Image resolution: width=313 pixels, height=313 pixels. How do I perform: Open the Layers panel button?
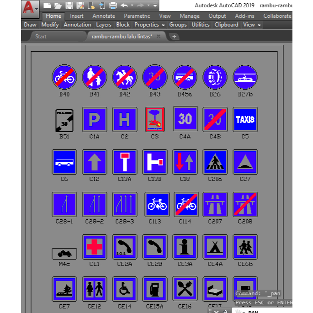pyautogui.click(x=104, y=25)
